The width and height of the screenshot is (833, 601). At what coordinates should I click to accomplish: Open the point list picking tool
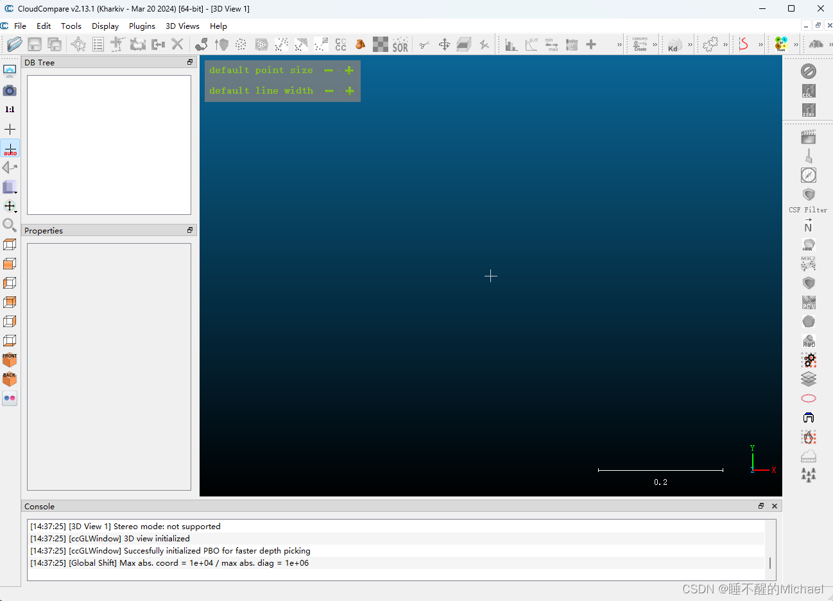(x=98, y=44)
